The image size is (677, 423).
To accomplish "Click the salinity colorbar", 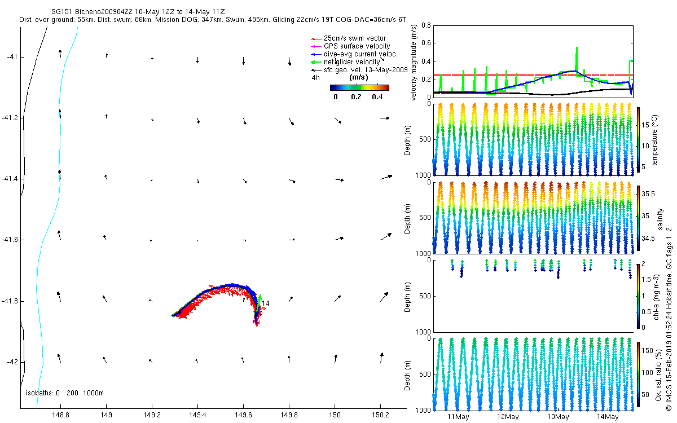I will (638, 218).
